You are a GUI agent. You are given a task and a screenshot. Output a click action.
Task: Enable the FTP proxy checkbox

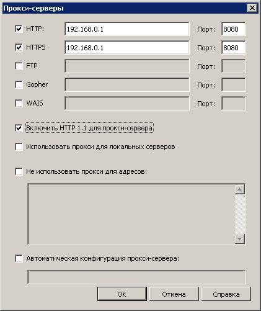[x=19, y=66]
